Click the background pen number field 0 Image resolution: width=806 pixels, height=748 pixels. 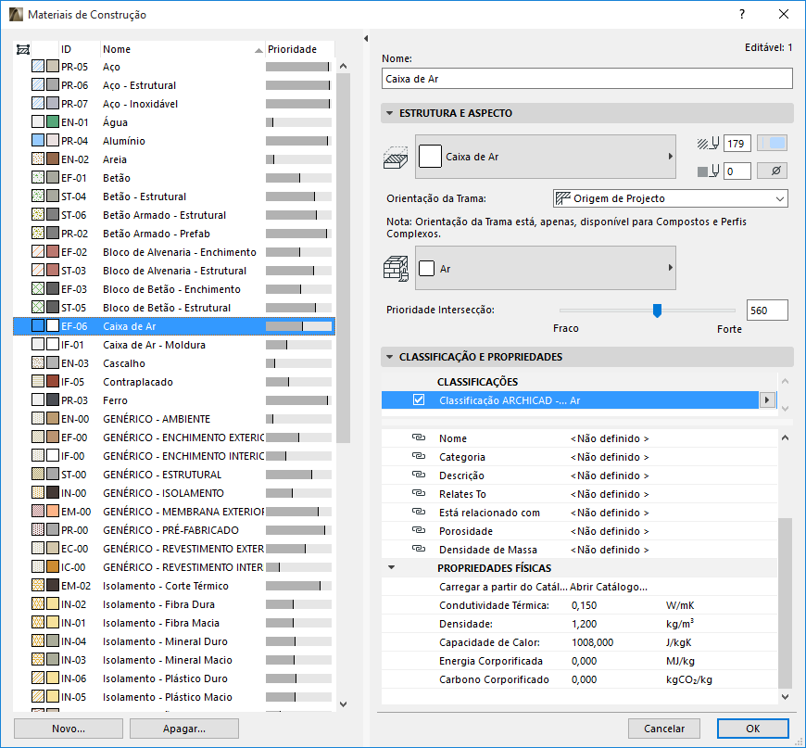pos(737,171)
